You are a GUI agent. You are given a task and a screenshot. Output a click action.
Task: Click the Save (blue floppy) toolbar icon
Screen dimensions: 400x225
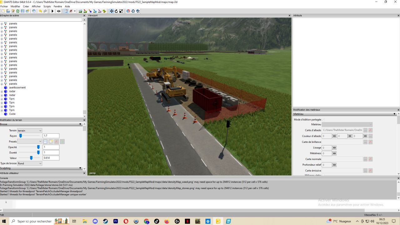tap(22, 11)
